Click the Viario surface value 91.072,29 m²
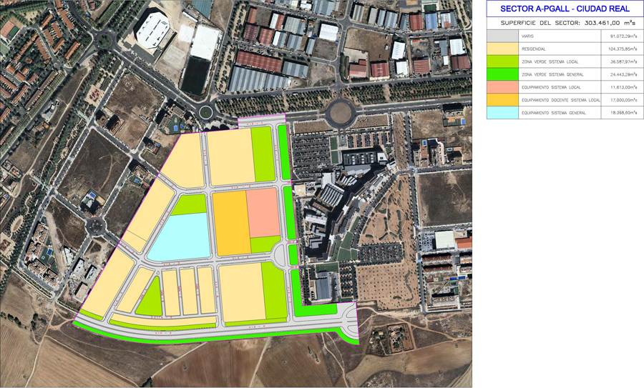Screen dimensions: 644x388 point(618,36)
